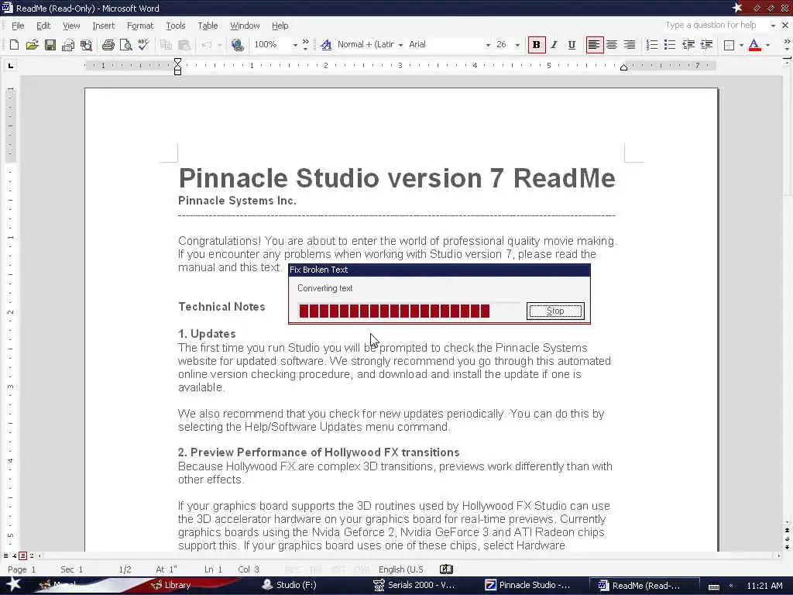Run the ABC spelling check
The image size is (793, 595).
[143, 45]
